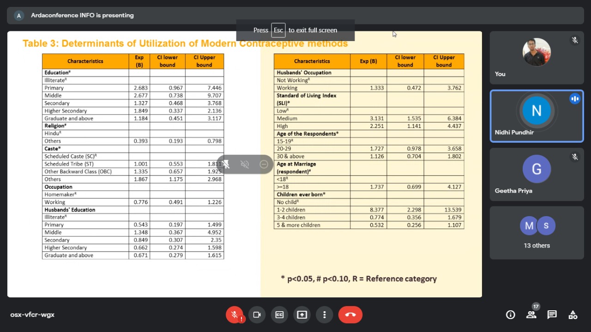Leave the call with the red hang-up button

[350, 315]
